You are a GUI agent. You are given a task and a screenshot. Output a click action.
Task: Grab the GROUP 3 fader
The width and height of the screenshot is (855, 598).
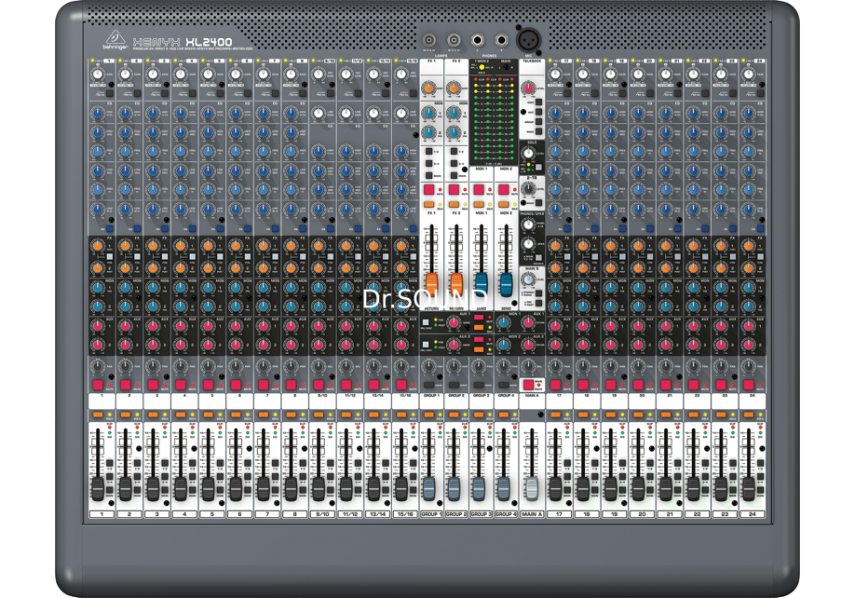[479, 488]
